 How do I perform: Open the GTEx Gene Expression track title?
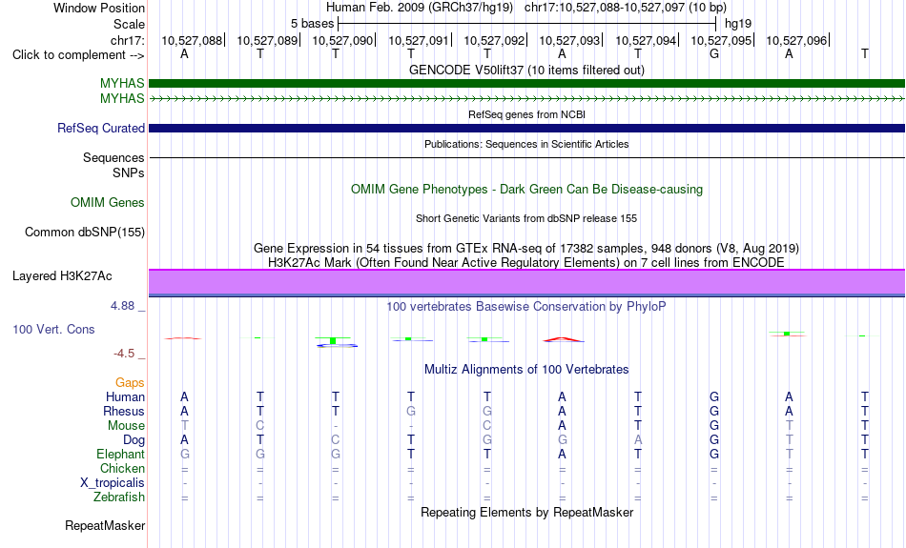coord(526,249)
